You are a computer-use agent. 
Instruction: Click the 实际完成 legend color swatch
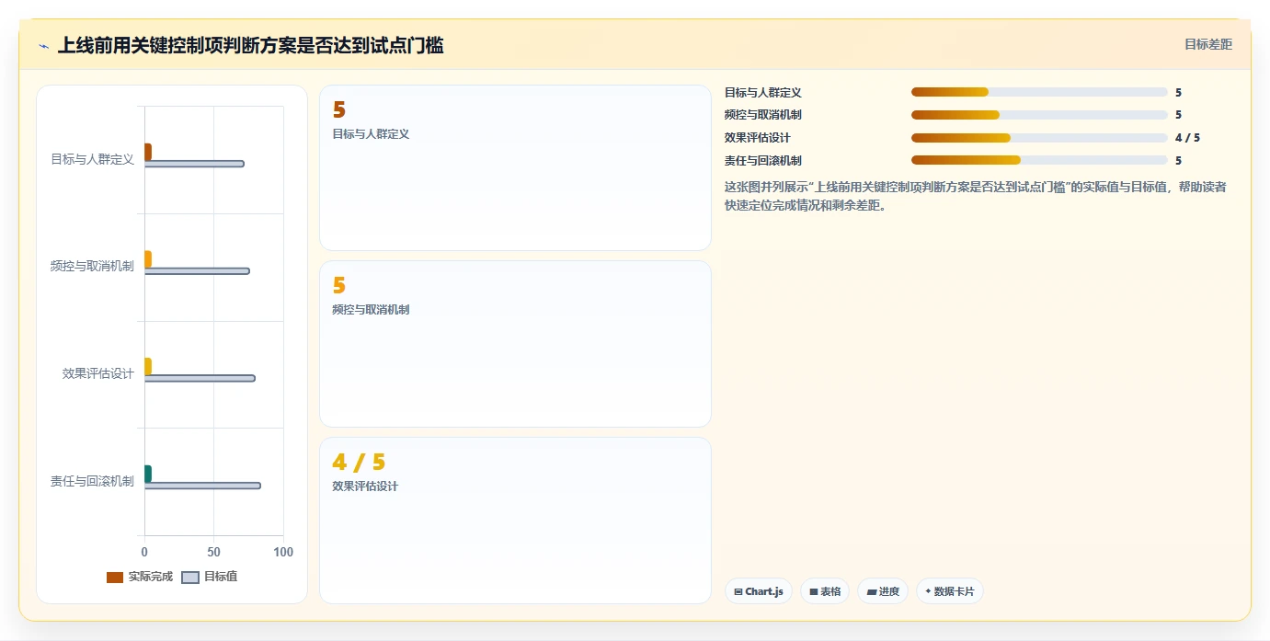115,578
